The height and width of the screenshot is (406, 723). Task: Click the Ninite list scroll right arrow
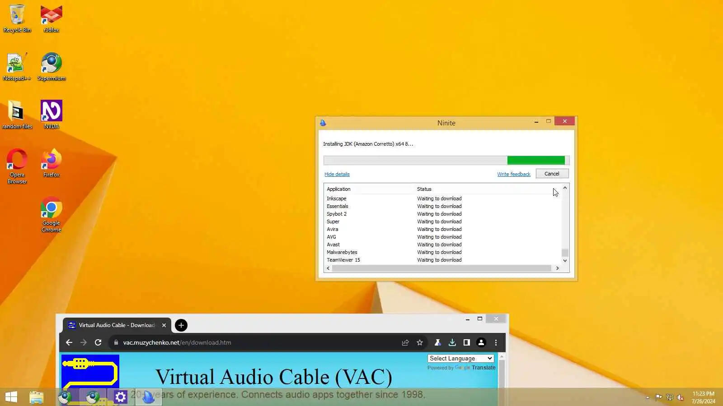(x=557, y=268)
